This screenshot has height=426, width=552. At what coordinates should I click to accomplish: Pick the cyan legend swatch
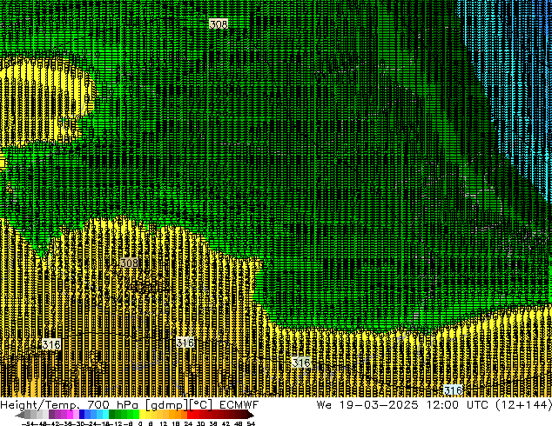point(105,416)
